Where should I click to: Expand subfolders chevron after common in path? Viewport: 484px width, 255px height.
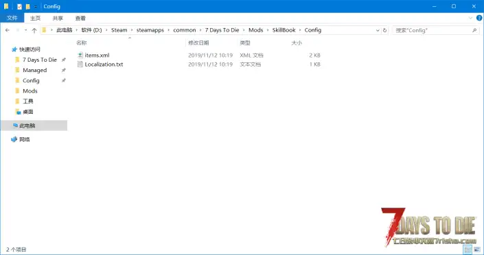tap(200, 30)
